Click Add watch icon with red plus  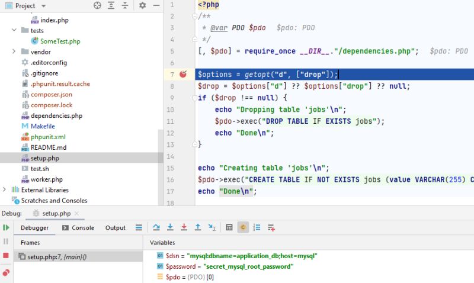[x=271, y=228]
